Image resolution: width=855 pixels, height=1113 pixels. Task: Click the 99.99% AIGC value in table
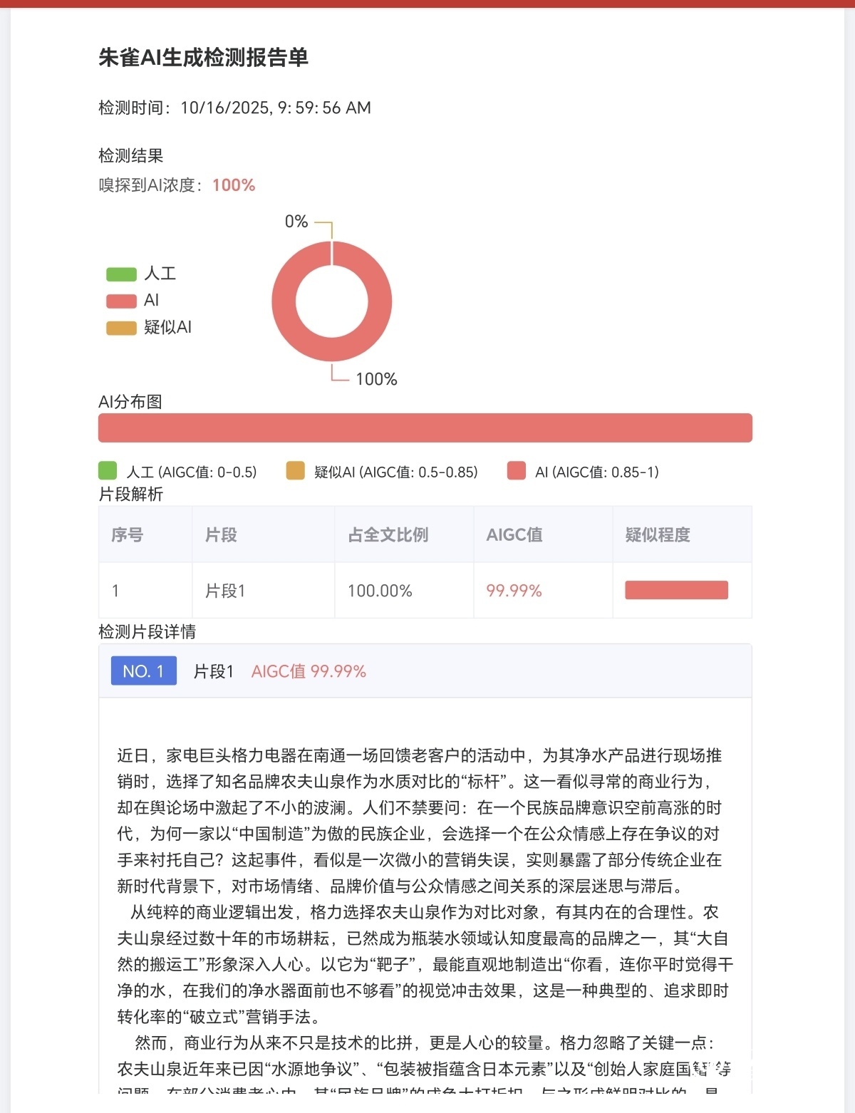point(514,591)
